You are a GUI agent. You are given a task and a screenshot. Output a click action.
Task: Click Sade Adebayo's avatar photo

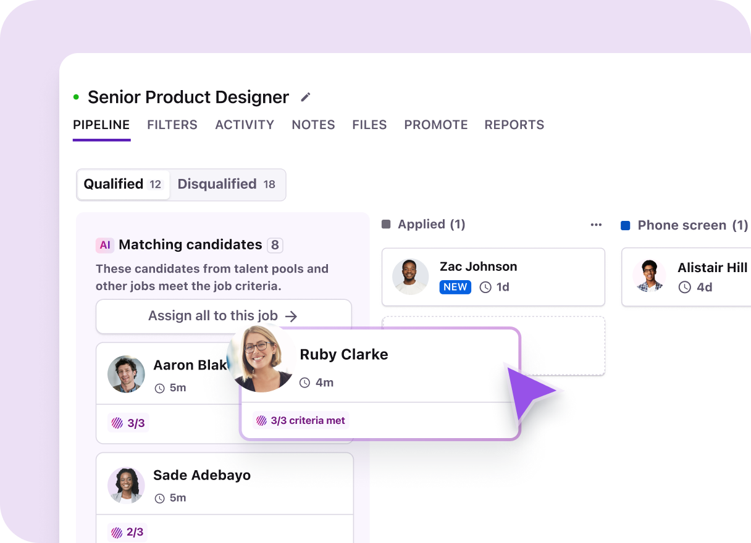pos(126,485)
